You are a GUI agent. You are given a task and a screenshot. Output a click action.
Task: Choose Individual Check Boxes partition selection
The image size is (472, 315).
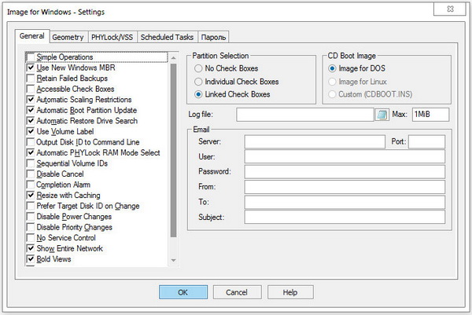(x=200, y=81)
